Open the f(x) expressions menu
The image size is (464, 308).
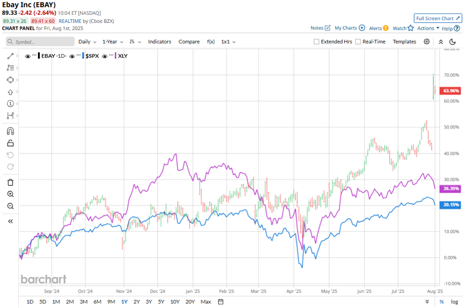click(x=211, y=42)
